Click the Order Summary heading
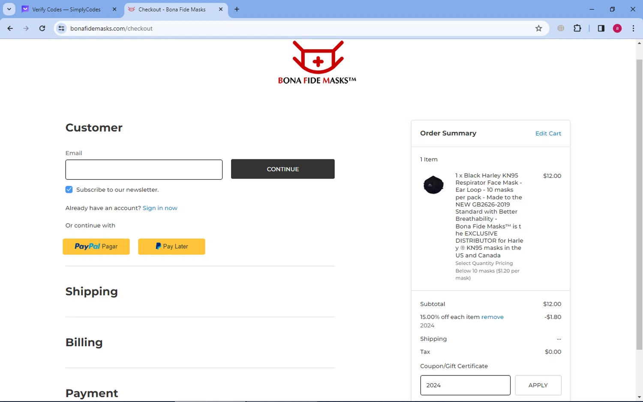The image size is (643, 402). [x=448, y=133]
